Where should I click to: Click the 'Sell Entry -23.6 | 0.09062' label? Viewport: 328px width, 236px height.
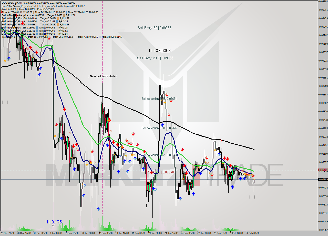click(155, 58)
